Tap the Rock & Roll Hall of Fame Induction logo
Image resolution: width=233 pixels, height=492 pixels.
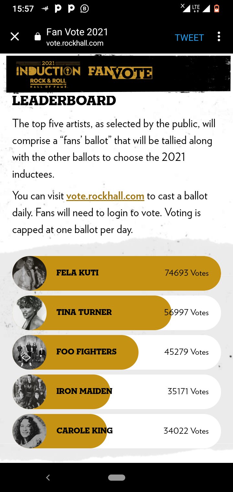(x=48, y=74)
